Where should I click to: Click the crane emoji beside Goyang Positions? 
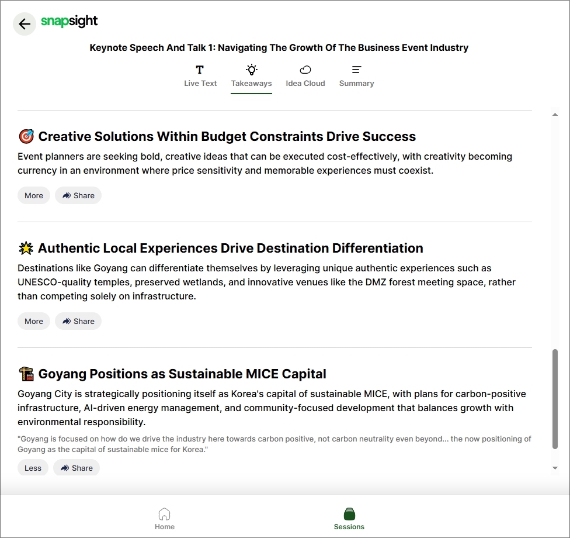(x=26, y=374)
